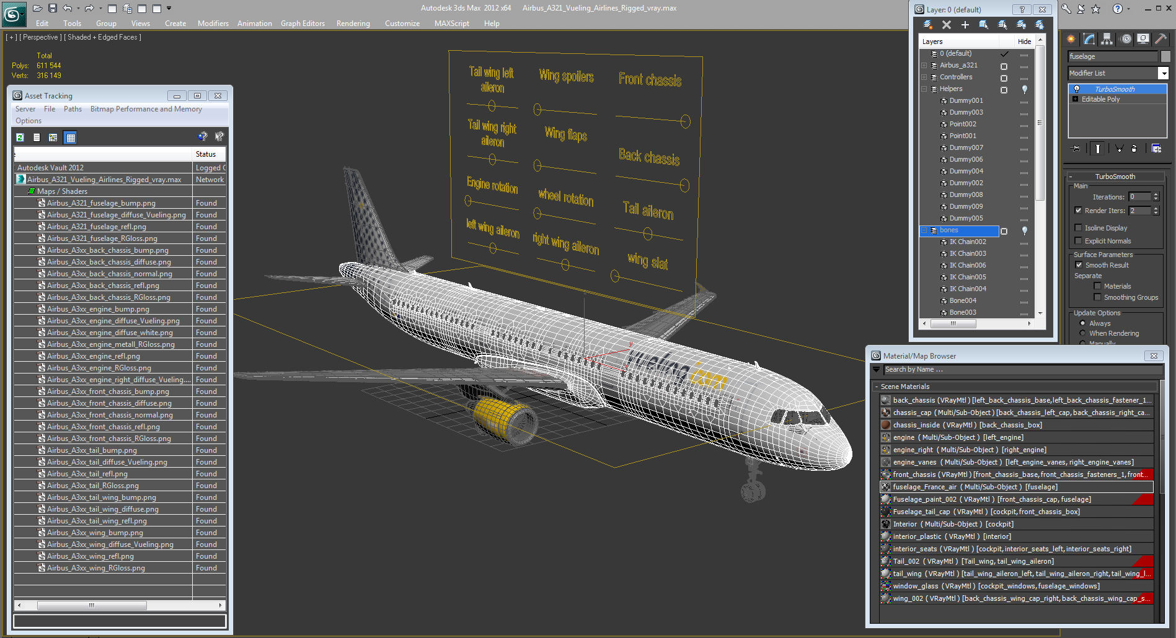Screen dimensions: 1176x638
Task: Toggle hide lightbulb for bones layer
Action: coord(1025,230)
